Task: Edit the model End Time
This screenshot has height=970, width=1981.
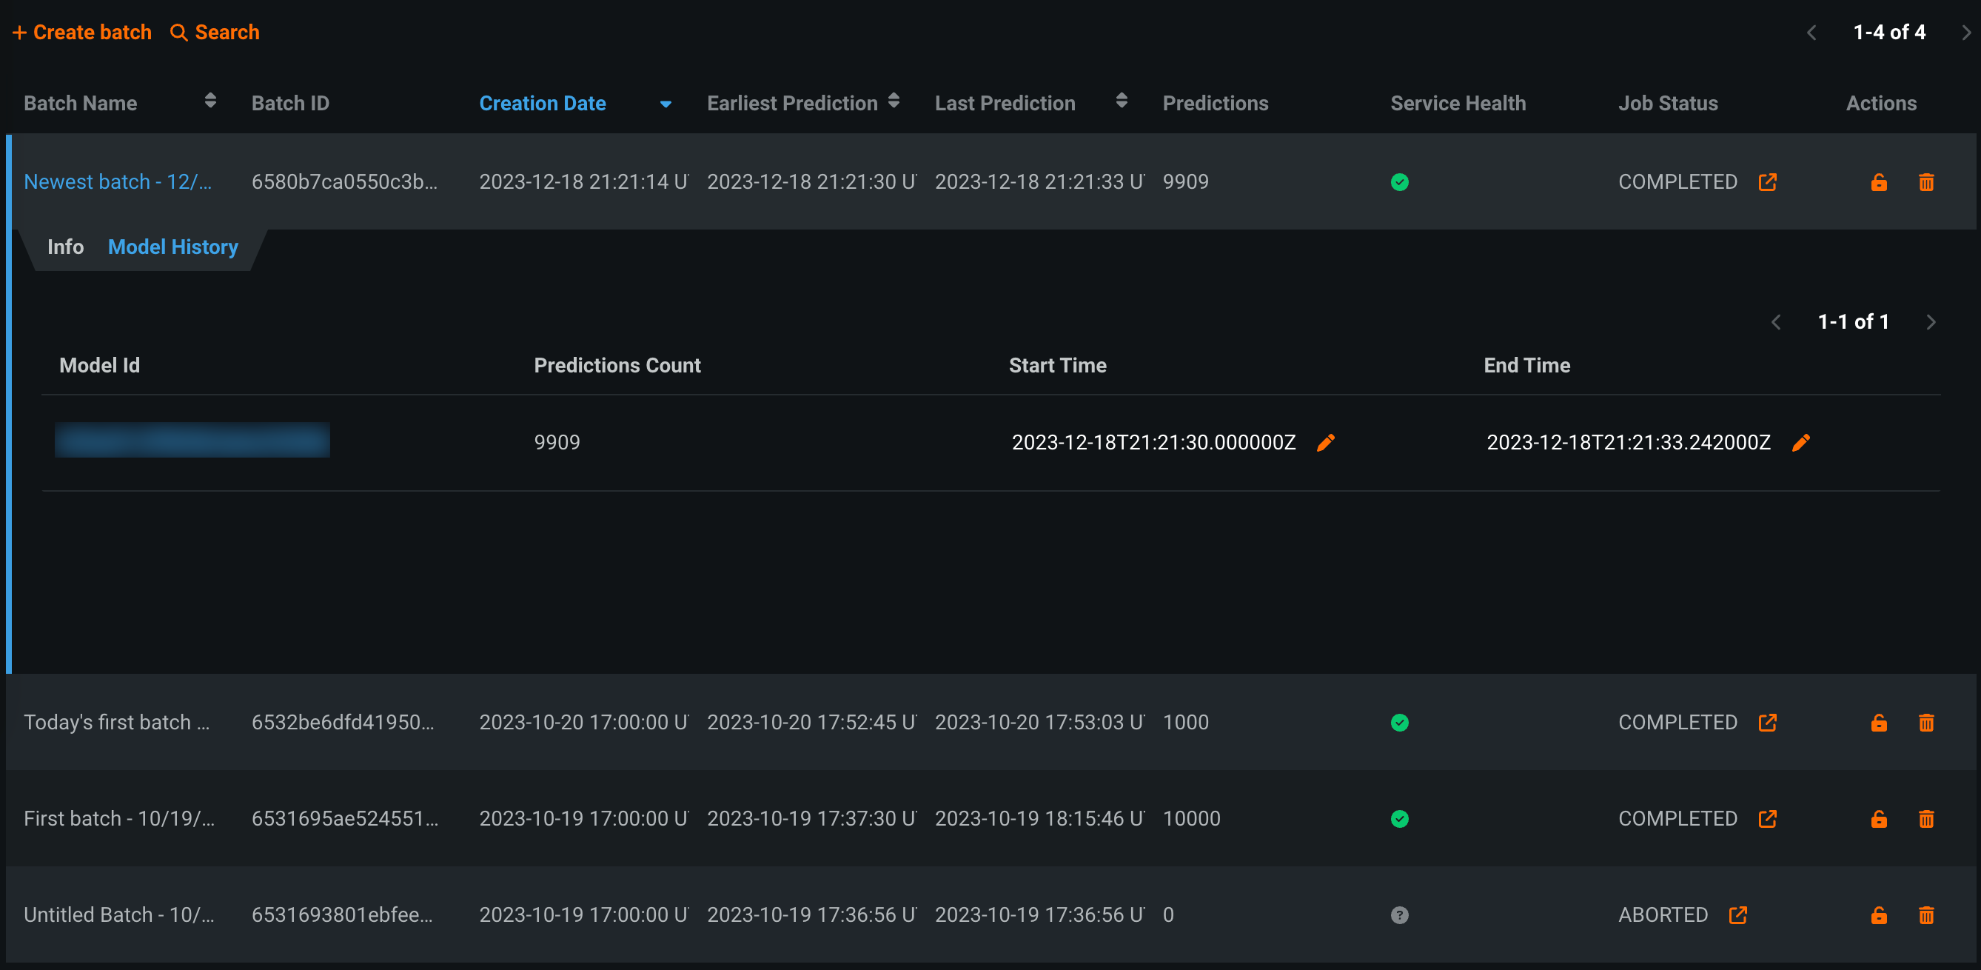Action: click(x=1800, y=442)
